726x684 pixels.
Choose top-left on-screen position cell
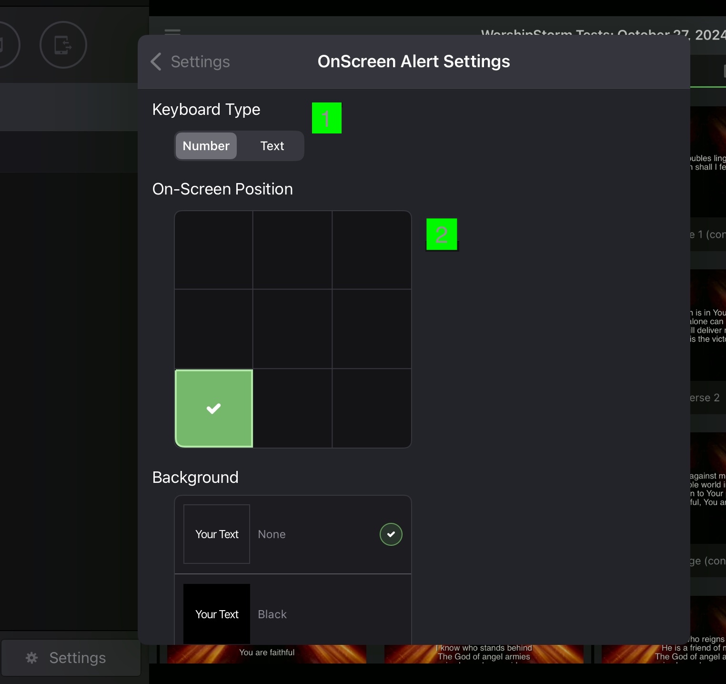click(x=214, y=250)
